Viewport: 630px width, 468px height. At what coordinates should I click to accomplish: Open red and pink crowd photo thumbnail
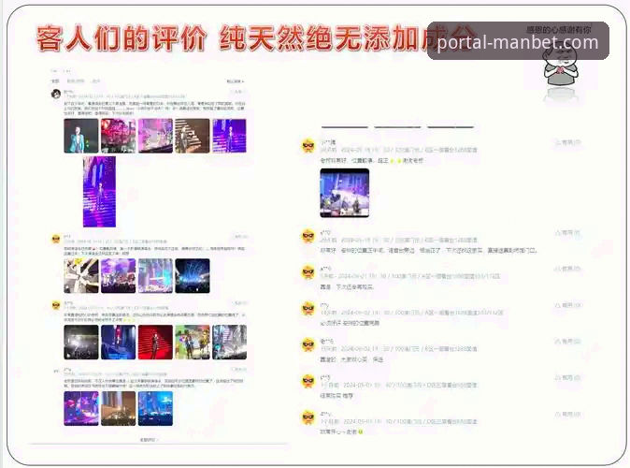pos(118,136)
